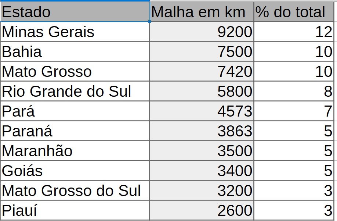Click the Piauí cell
Screen dimensions: 337x221
click(x=75, y=210)
